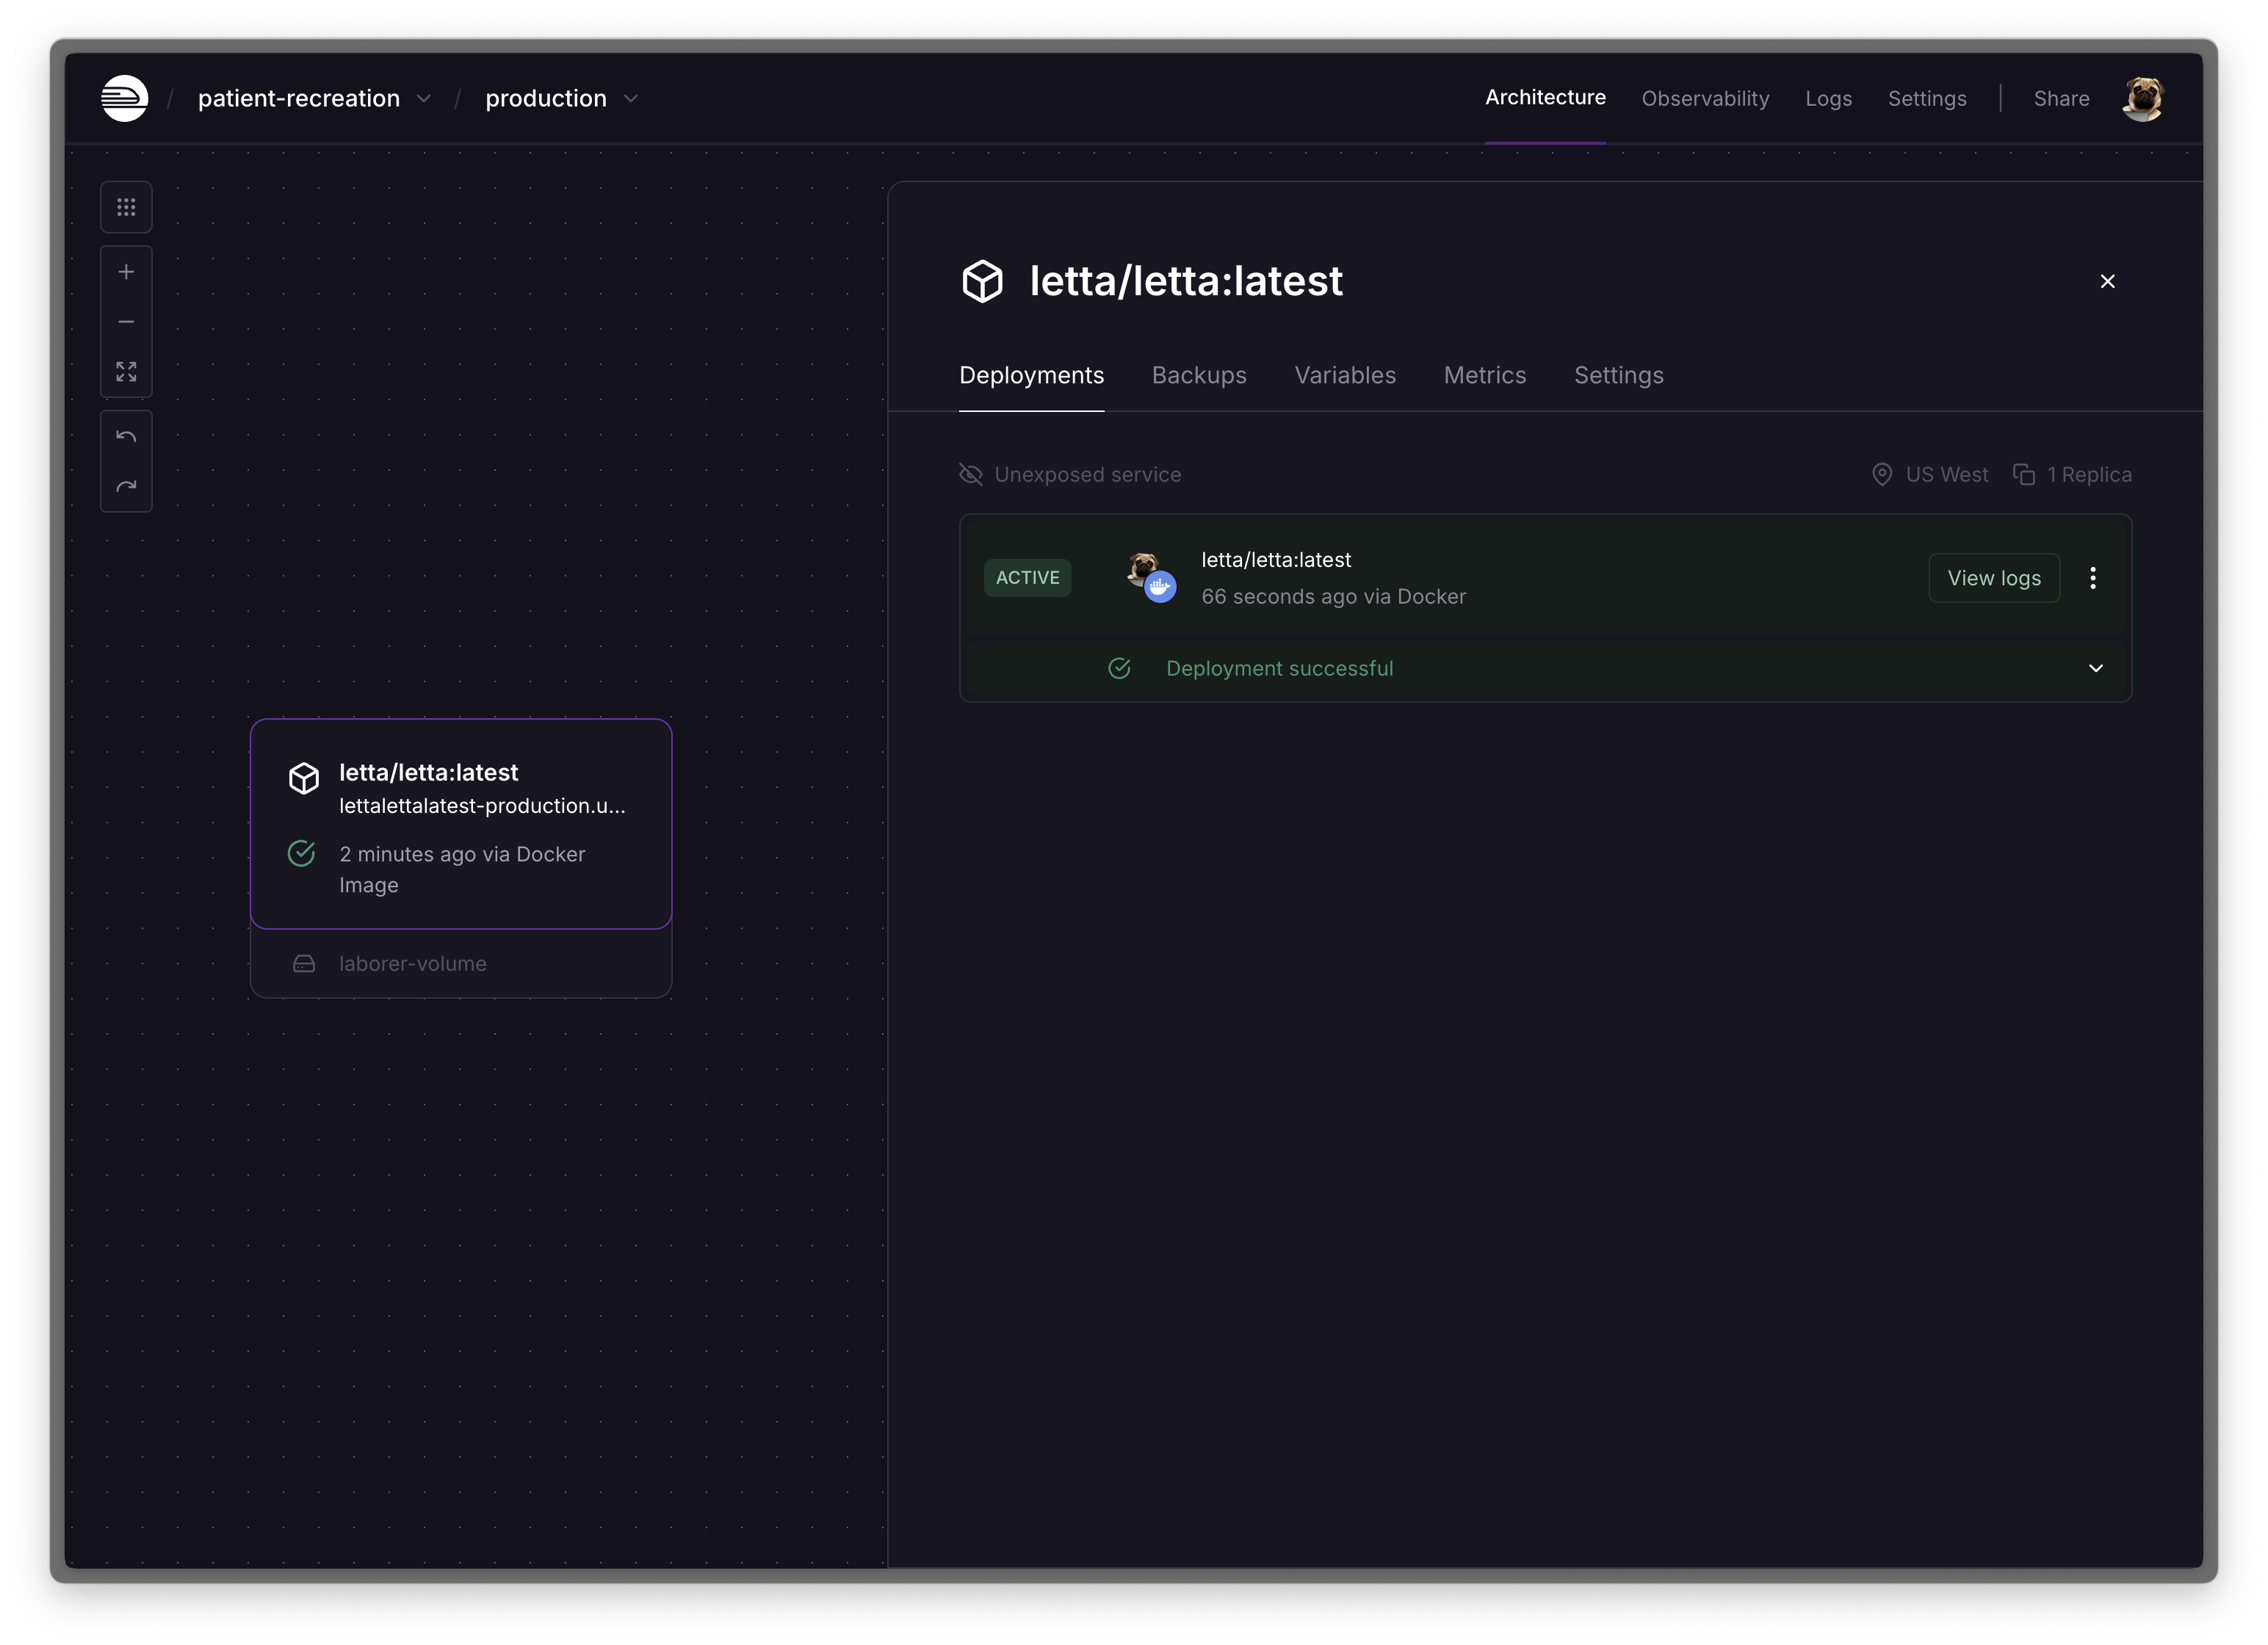Select the laborer-volume item
The image size is (2268, 1645).
click(412, 964)
